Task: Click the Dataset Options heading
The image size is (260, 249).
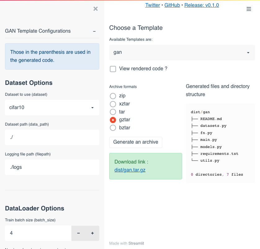Action: coord(29,83)
